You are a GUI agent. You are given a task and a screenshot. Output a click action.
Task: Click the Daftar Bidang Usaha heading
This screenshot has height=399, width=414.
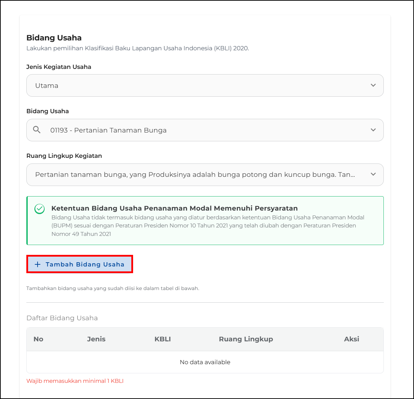[62, 318]
